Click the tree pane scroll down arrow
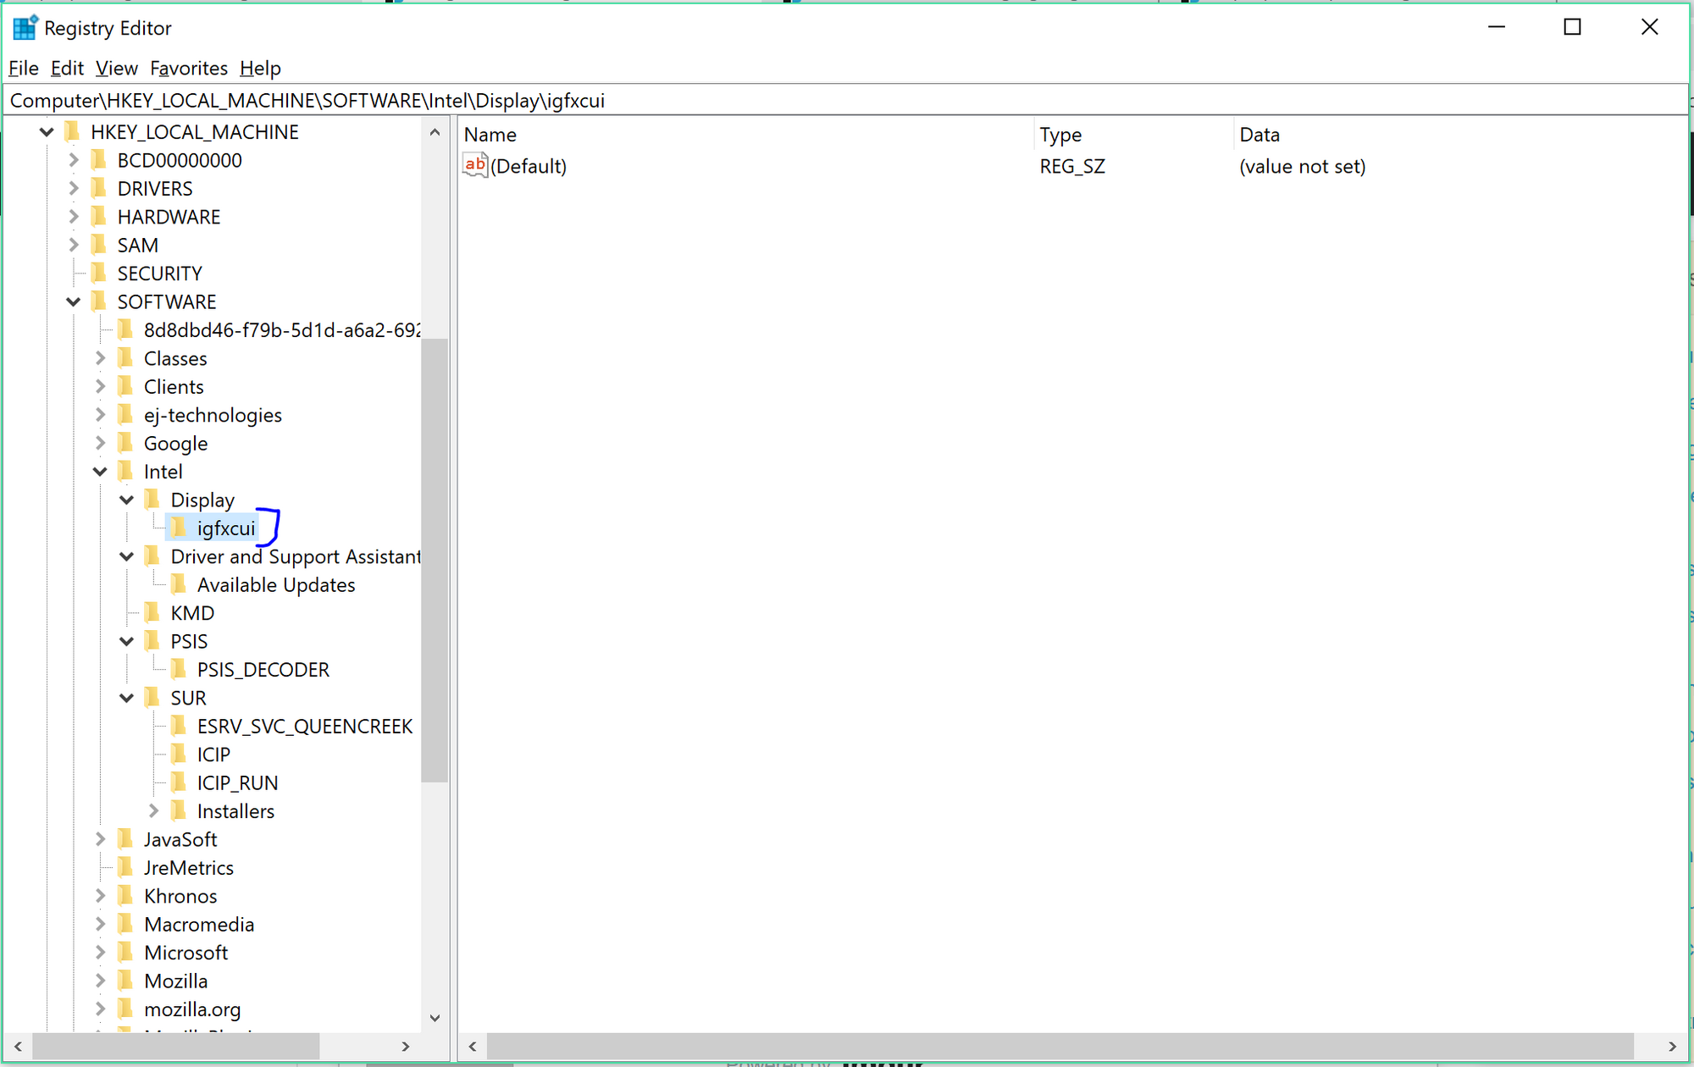Screen dimensions: 1694x1067 tap(435, 1018)
